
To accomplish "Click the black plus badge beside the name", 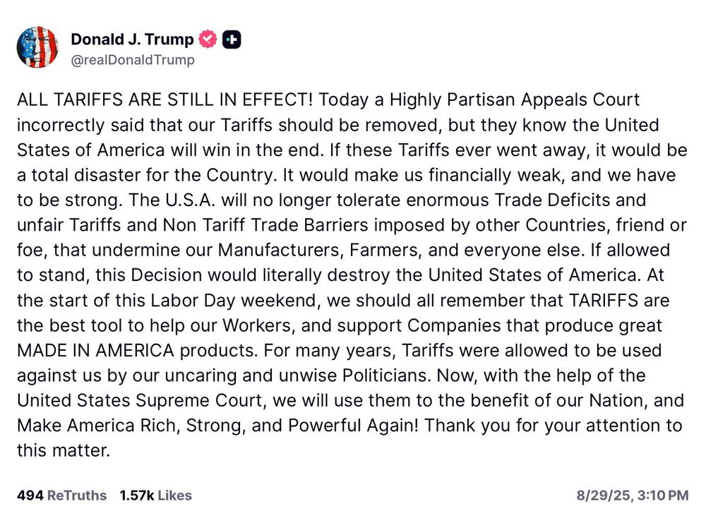I will click(x=232, y=40).
